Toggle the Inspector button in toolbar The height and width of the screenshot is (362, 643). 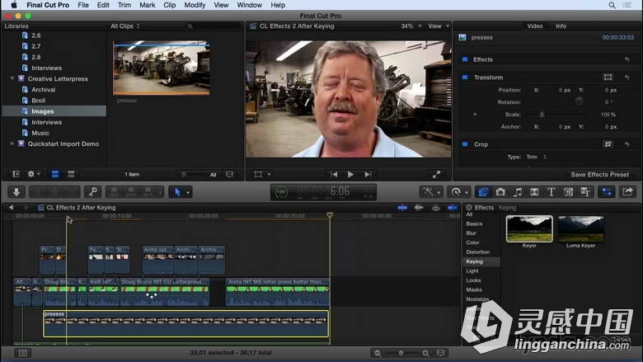607,192
